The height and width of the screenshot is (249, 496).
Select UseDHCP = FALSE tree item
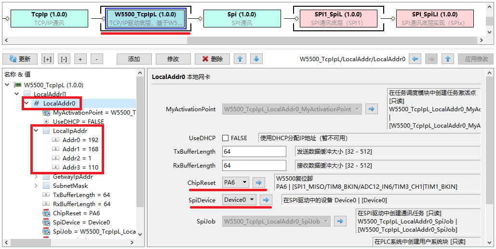(79, 122)
